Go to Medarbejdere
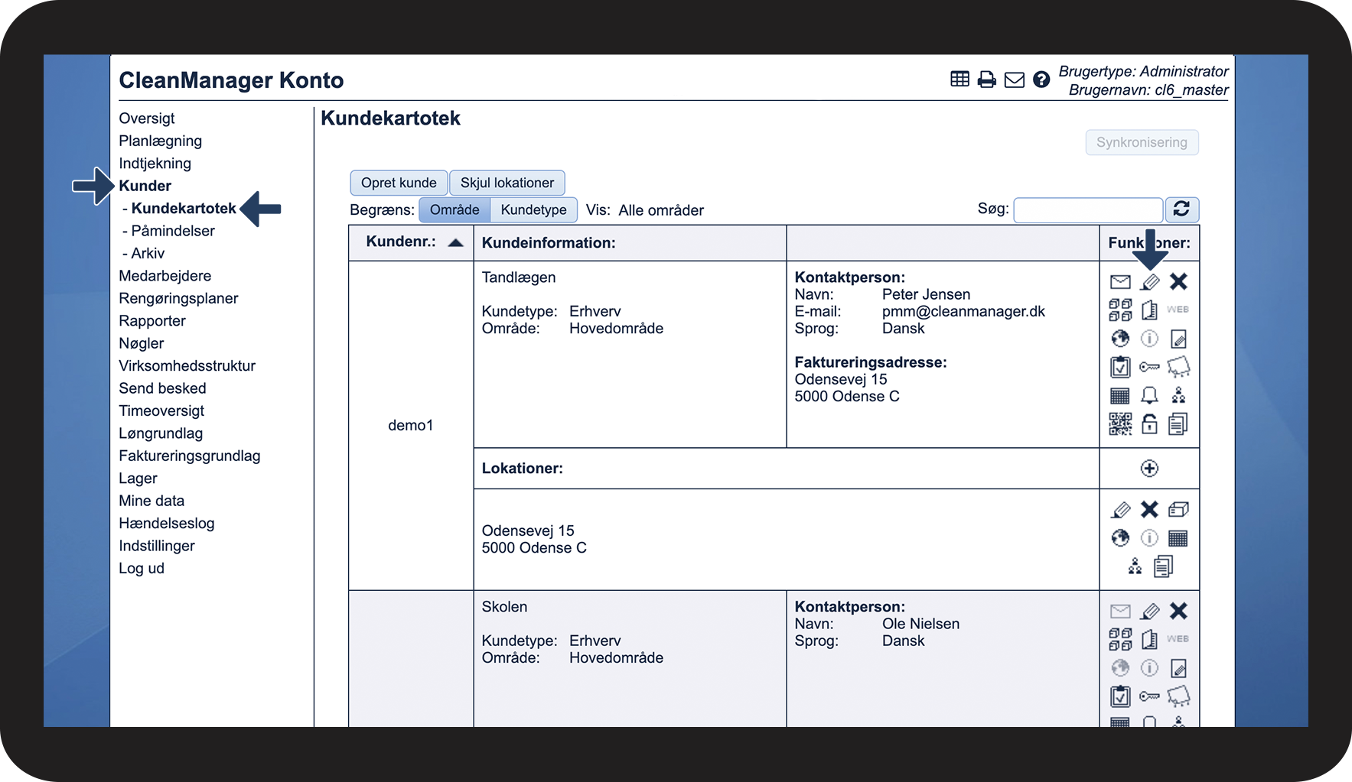This screenshot has width=1352, height=782. (x=165, y=276)
